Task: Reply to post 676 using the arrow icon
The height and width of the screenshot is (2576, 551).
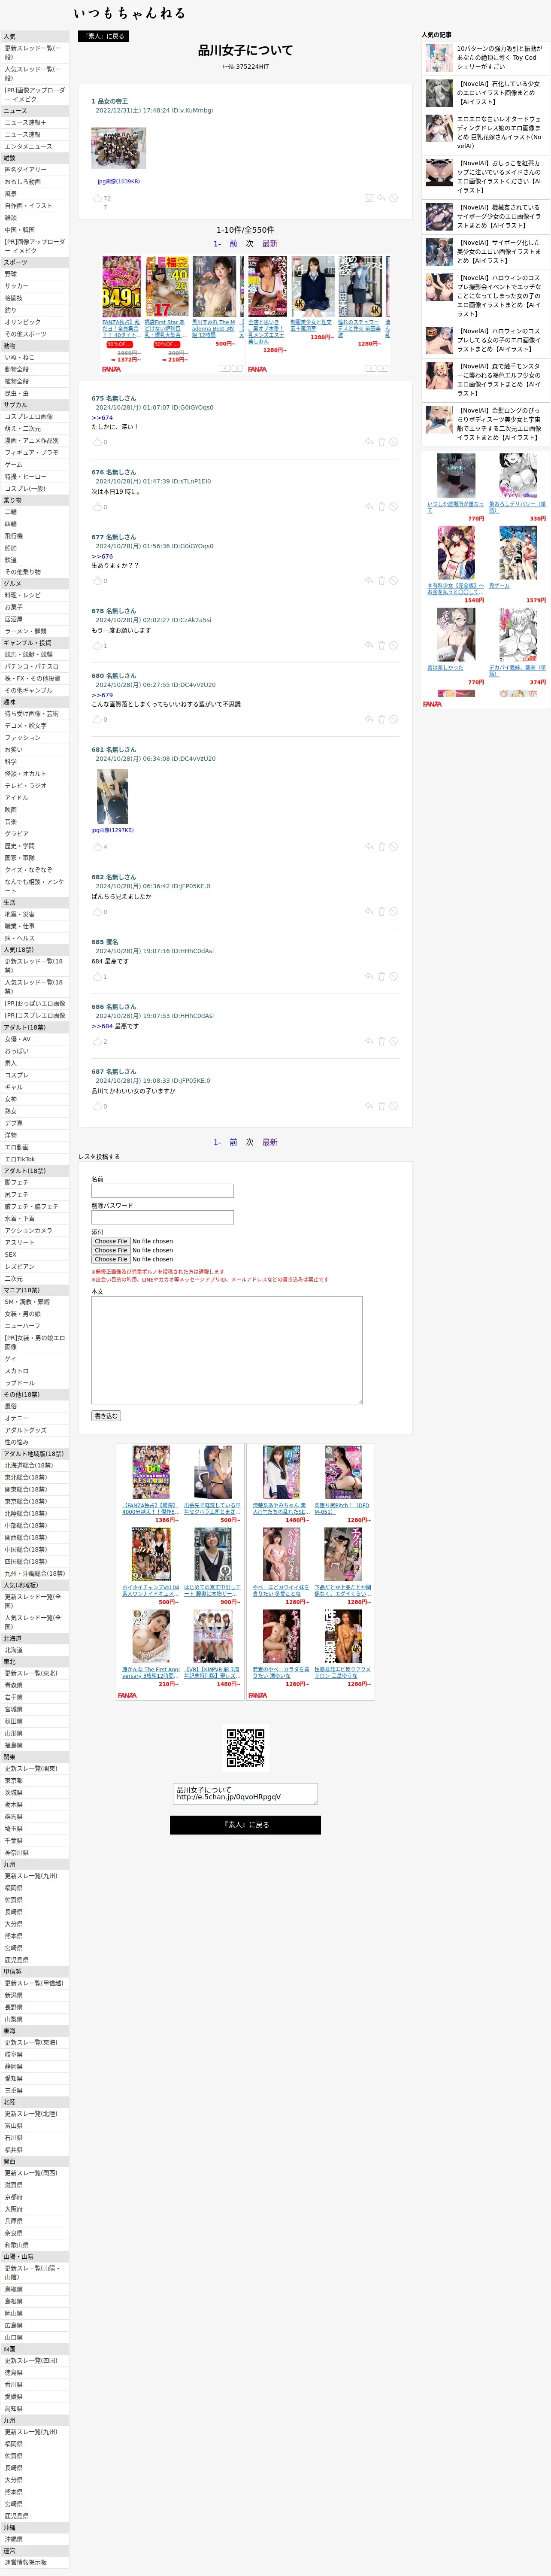Action: click(368, 507)
